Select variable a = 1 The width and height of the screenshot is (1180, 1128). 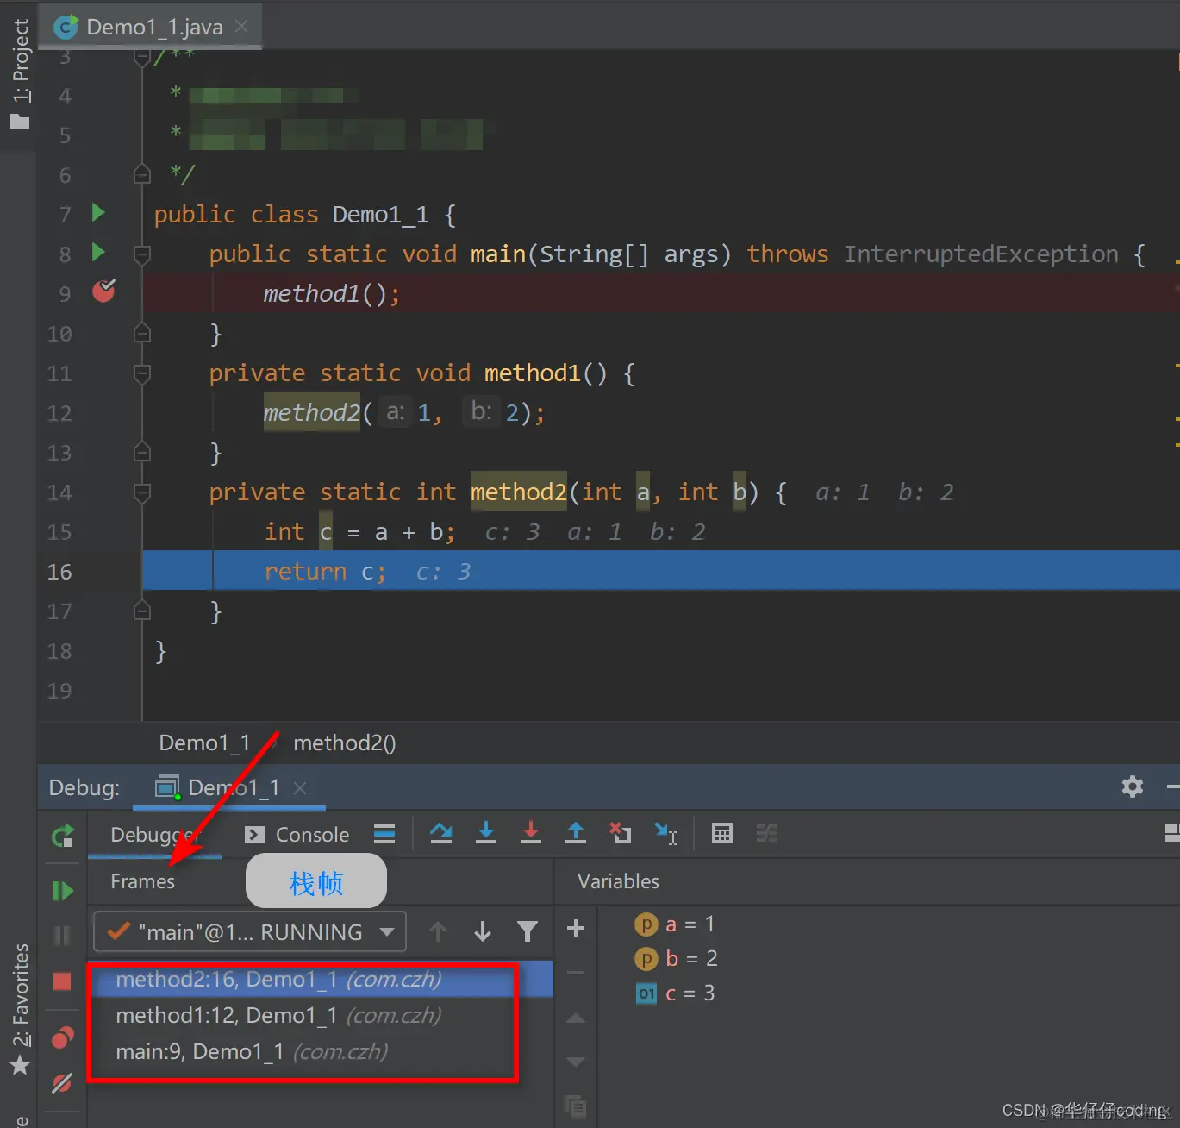675,924
